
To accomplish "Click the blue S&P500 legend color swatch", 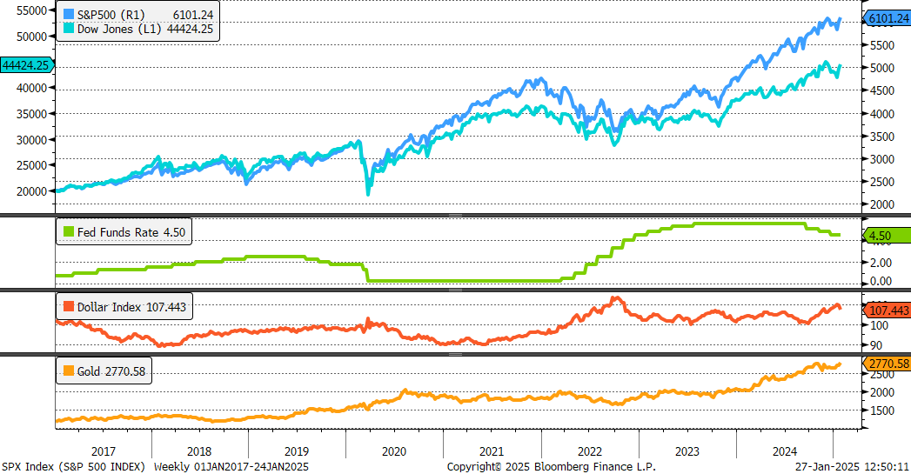I will [70, 15].
